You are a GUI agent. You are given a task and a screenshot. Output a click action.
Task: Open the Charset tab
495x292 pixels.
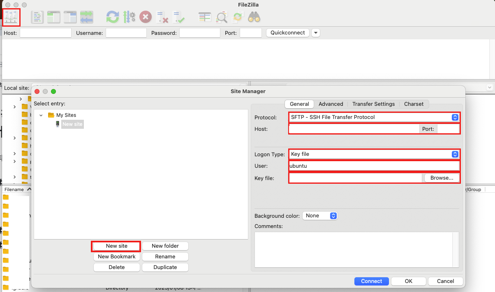(x=414, y=104)
